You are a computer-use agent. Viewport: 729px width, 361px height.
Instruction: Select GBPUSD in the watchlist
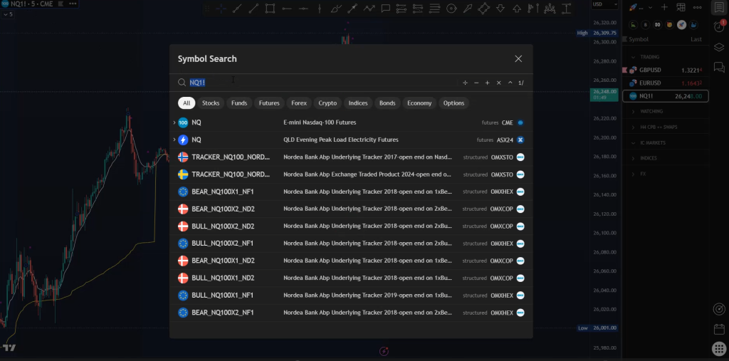(649, 70)
